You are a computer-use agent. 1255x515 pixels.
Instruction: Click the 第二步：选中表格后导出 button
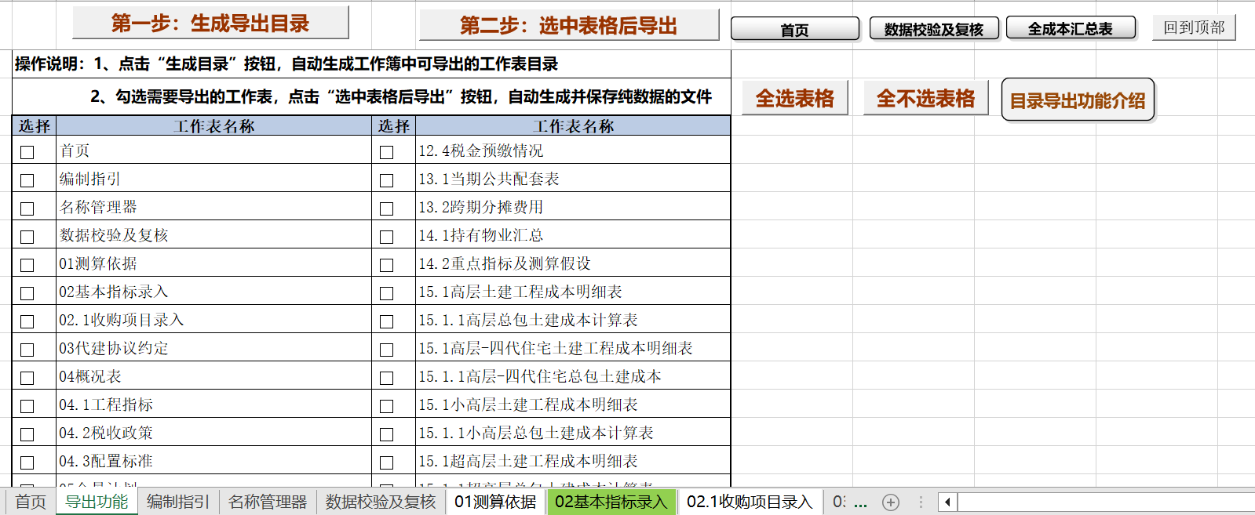click(569, 25)
